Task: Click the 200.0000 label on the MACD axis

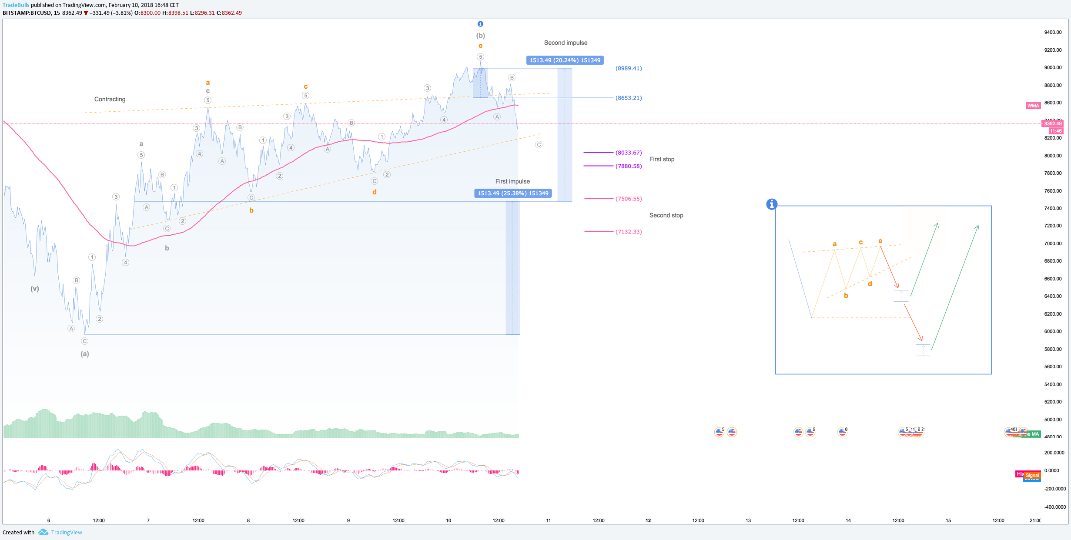Action: (x=1054, y=453)
